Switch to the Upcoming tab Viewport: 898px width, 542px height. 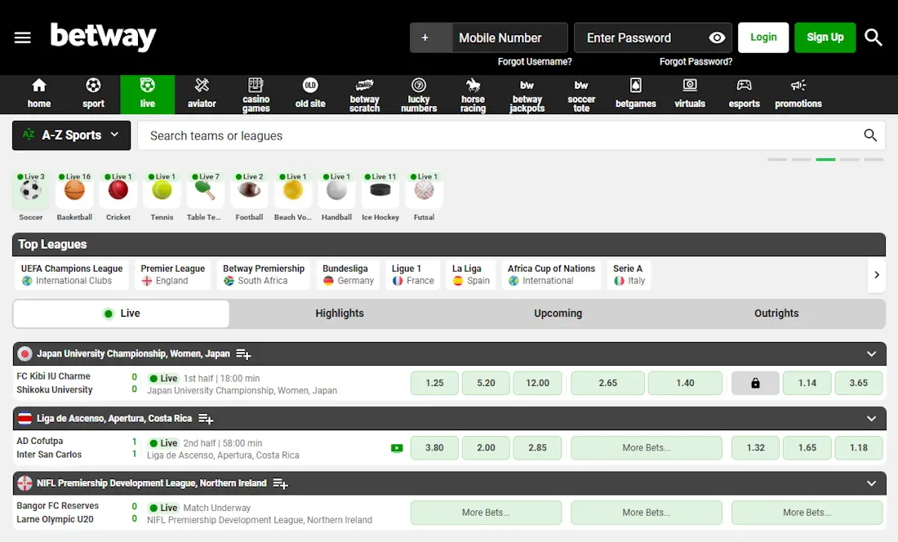pos(558,313)
